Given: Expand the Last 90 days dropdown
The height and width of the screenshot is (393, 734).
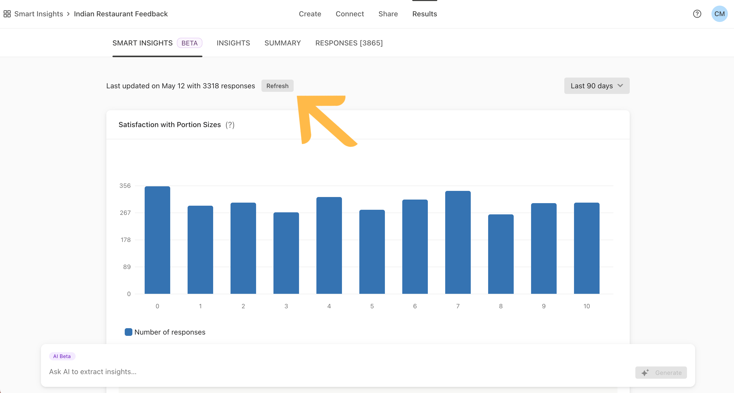Looking at the screenshot, I should coord(597,86).
